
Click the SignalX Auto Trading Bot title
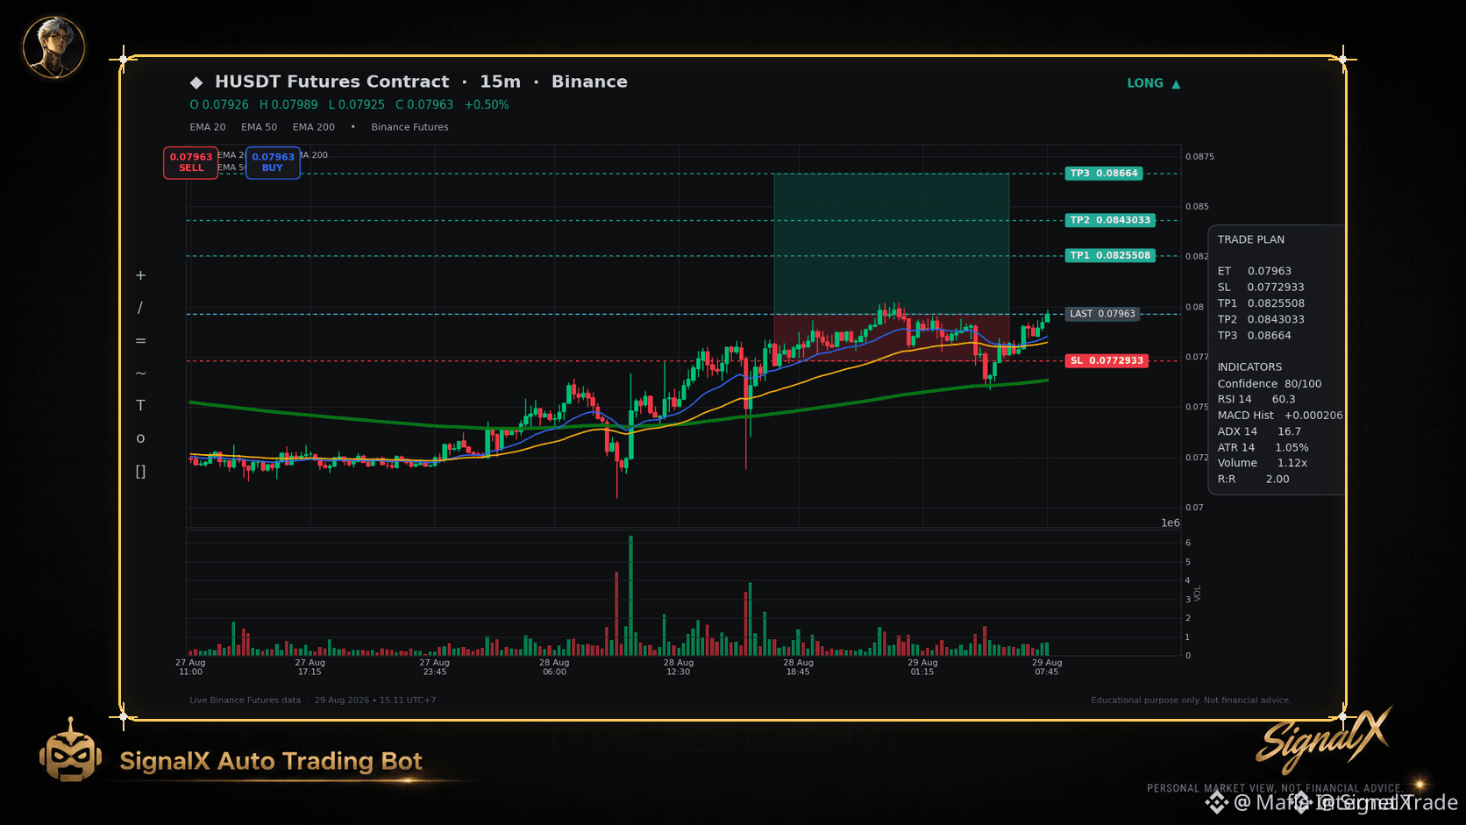[x=271, y=761]
